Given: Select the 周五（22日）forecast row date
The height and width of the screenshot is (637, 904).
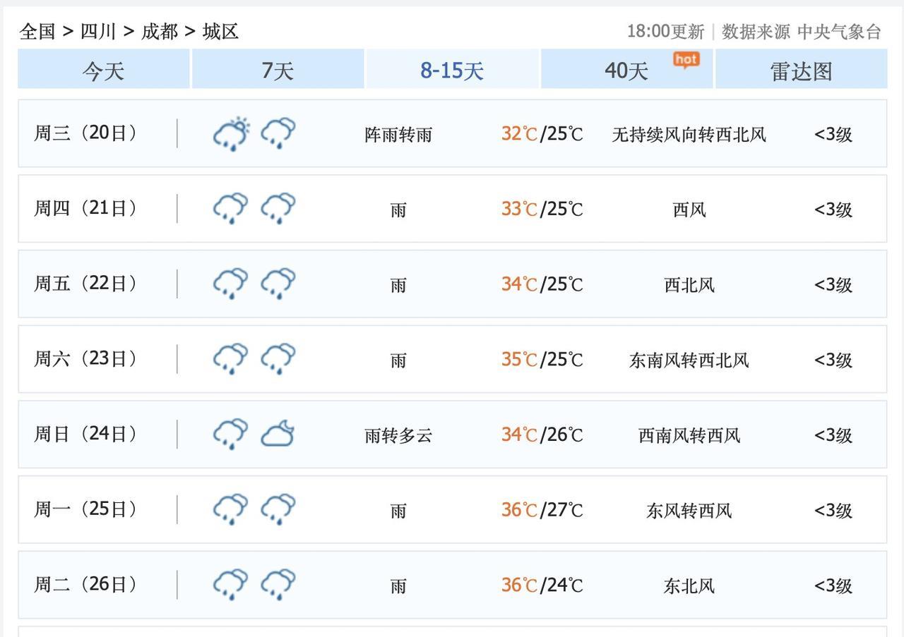Looking at the screenshot, I should tap(85, 284).
